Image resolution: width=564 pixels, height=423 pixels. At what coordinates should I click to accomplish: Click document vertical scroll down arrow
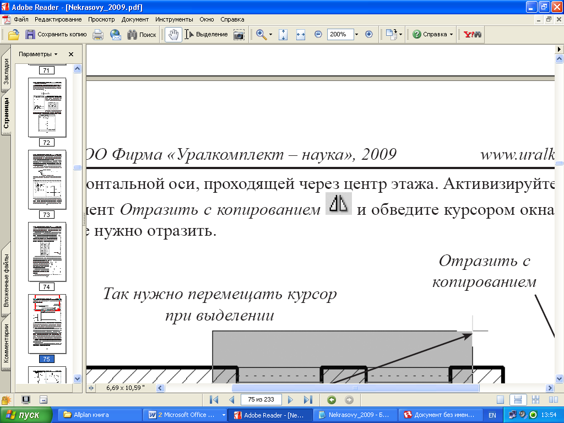point(559,378)
